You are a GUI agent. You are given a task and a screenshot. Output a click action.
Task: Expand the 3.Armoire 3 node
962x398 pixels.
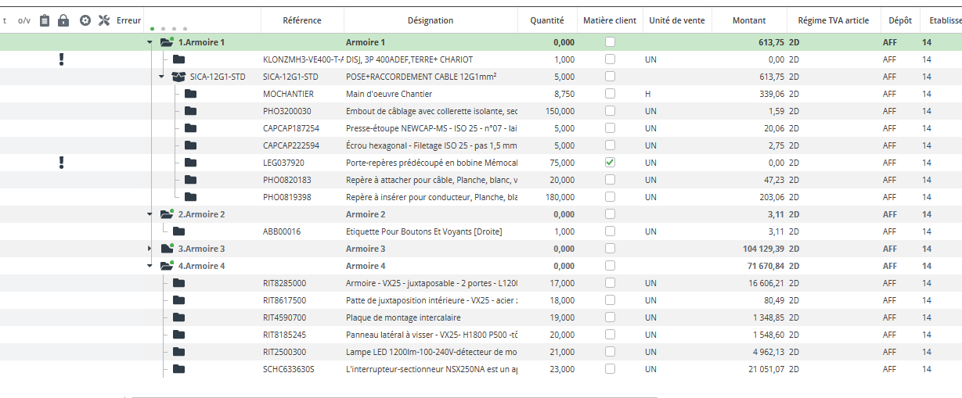[150, 249]
